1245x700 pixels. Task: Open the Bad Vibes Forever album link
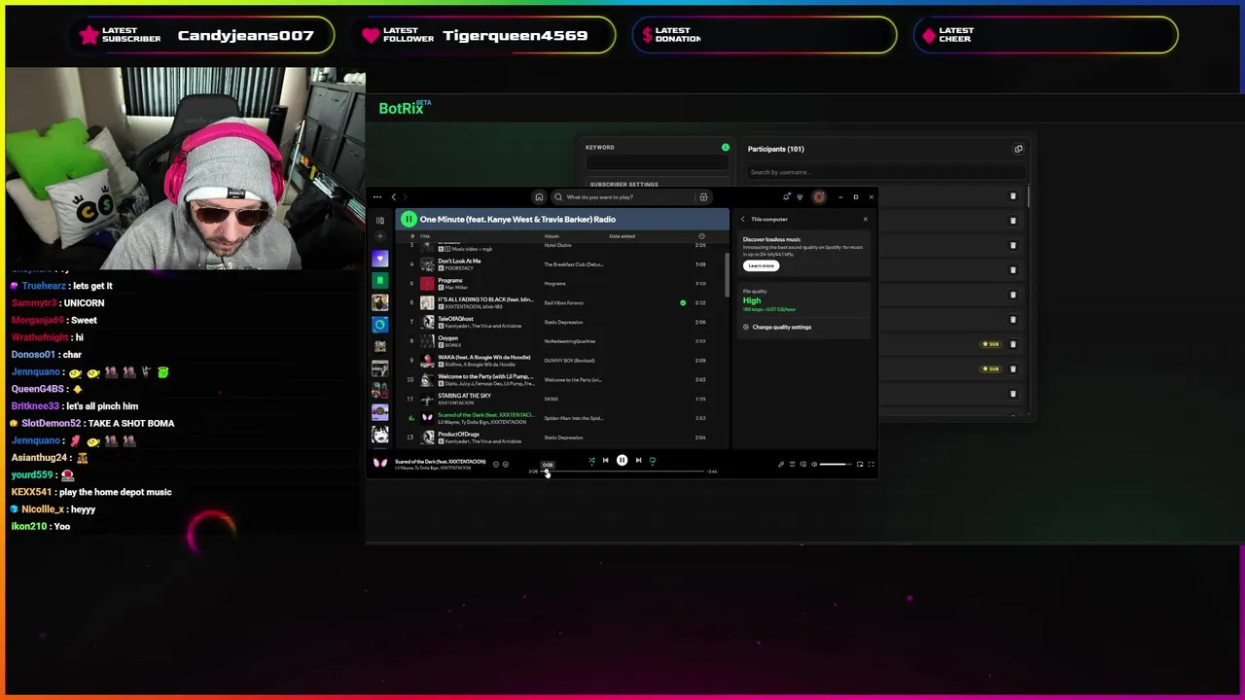[x=563, y=302]
